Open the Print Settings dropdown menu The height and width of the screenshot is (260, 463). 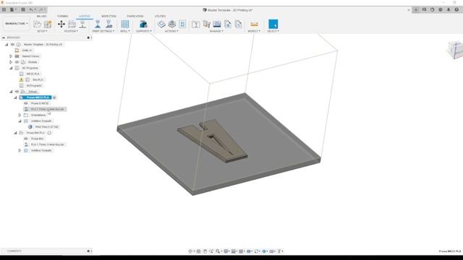click(x=103, y=31)
